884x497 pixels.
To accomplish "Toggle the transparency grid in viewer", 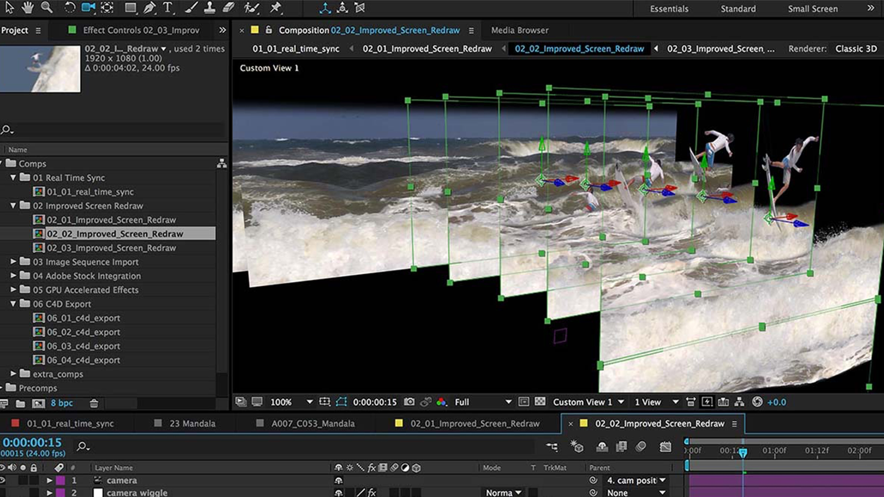I will (x=540, y=402).
